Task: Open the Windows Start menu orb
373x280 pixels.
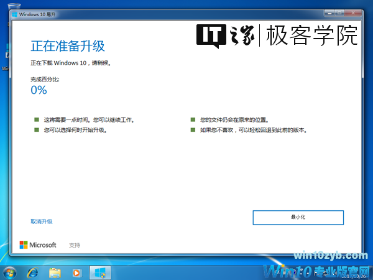Action: 11,272
